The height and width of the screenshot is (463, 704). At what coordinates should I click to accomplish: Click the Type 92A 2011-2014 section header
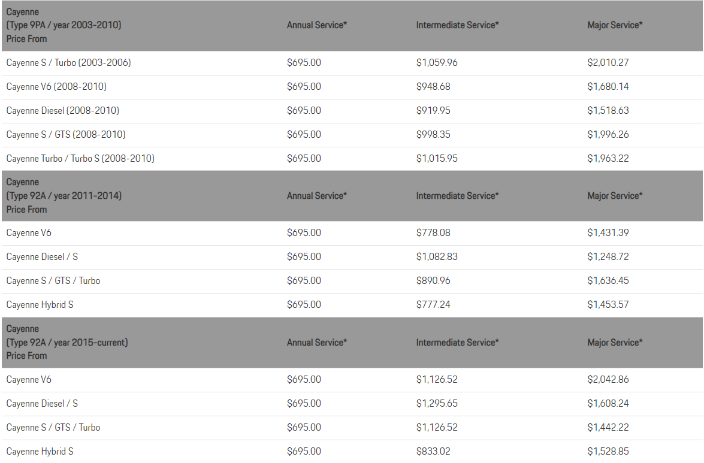point(64,196)
